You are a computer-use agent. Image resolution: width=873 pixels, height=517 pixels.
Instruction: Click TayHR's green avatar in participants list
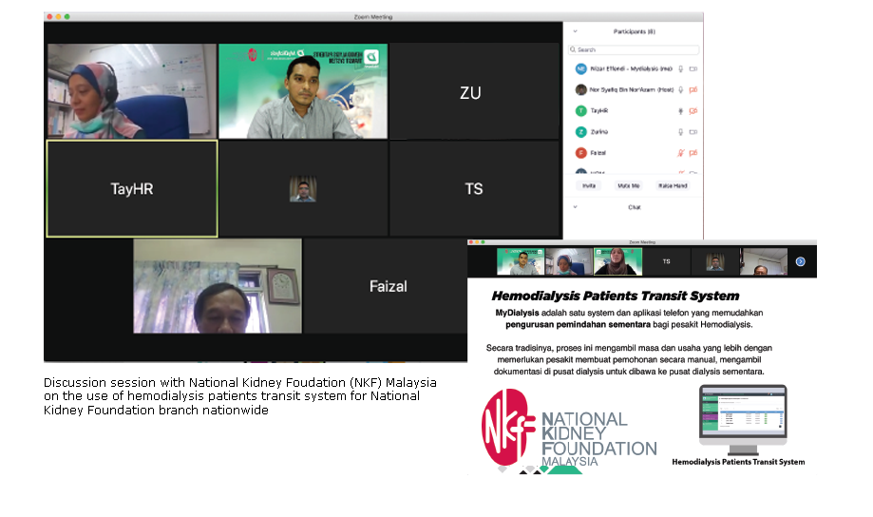(x=580, y=111)
